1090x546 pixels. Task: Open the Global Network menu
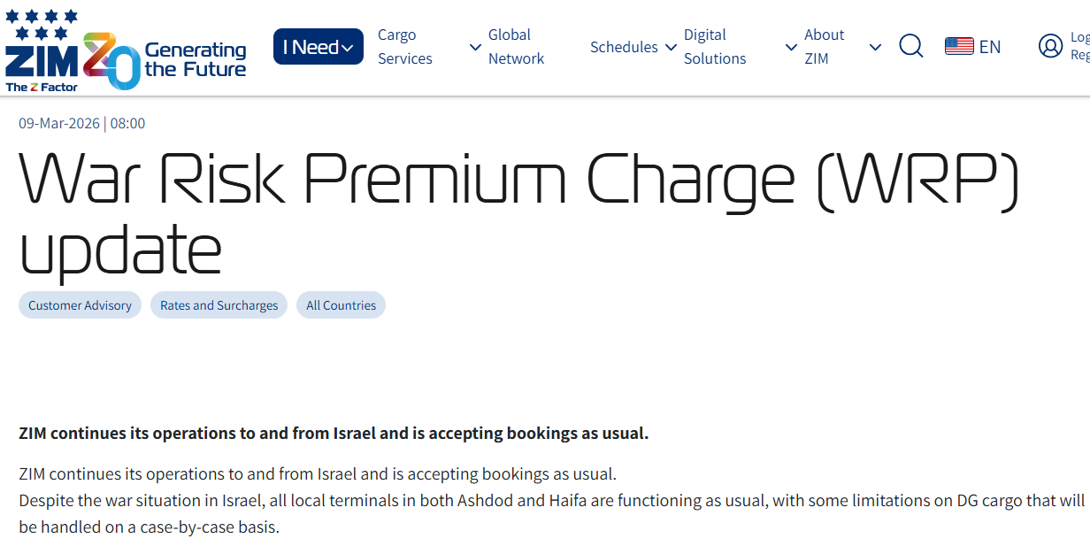coord(516,47)
